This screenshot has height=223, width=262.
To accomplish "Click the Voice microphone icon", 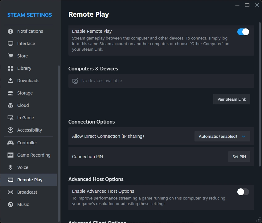I will click(x=10, y=167).
